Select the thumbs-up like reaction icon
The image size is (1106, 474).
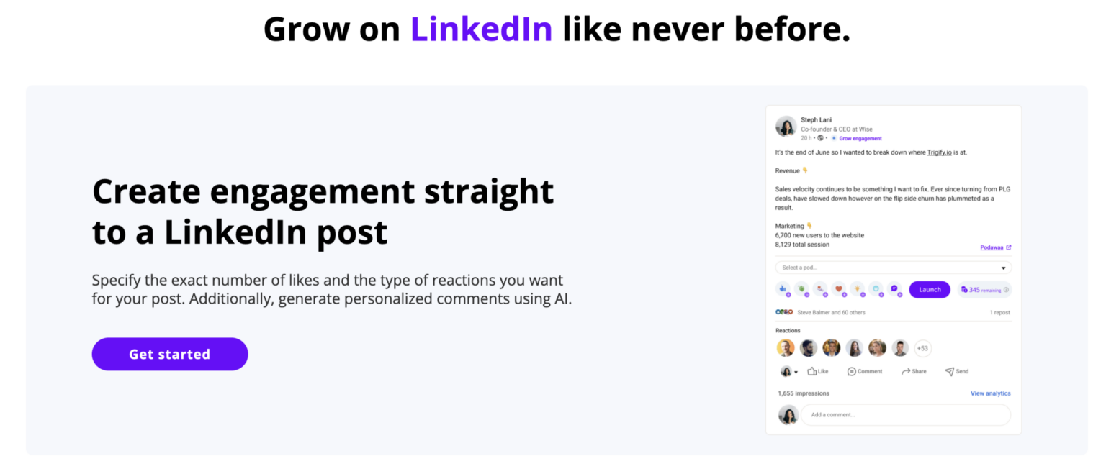(x=783, y=288)
